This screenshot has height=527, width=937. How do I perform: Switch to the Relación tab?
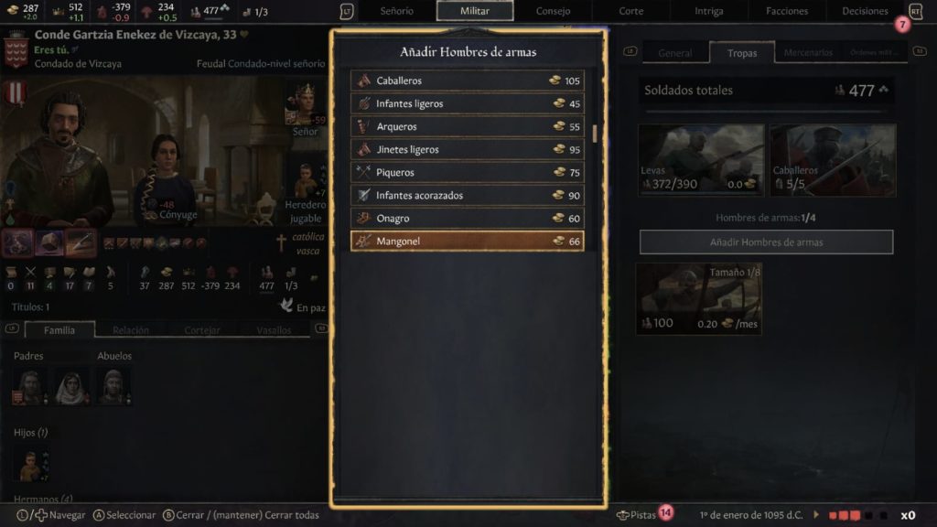pos(130,329)
